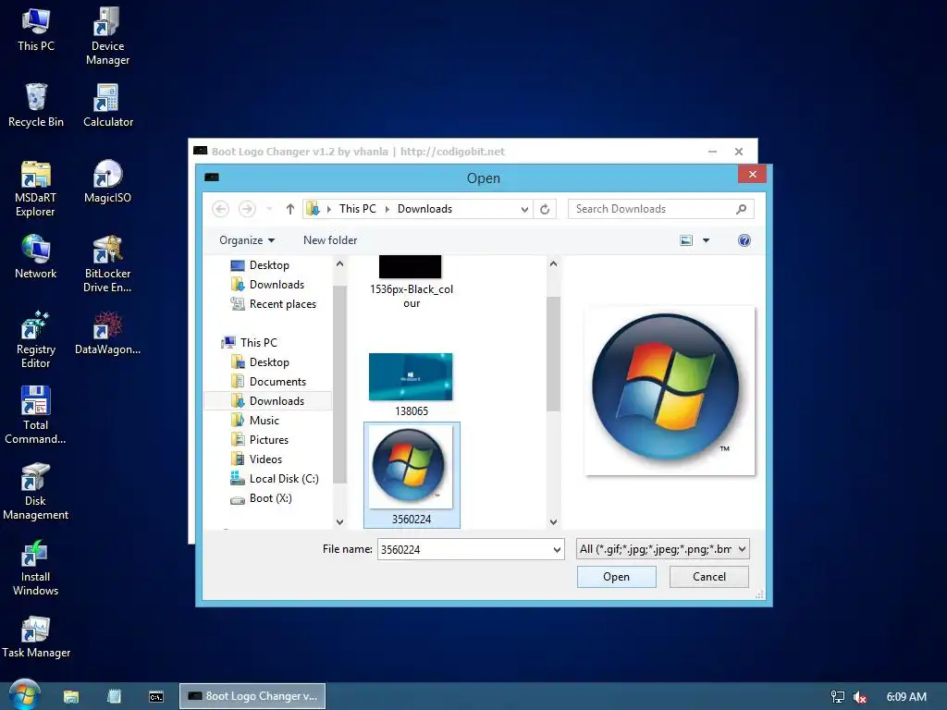
Task: Open DataWagon desktop shortcut
Action: pos(107,333)
